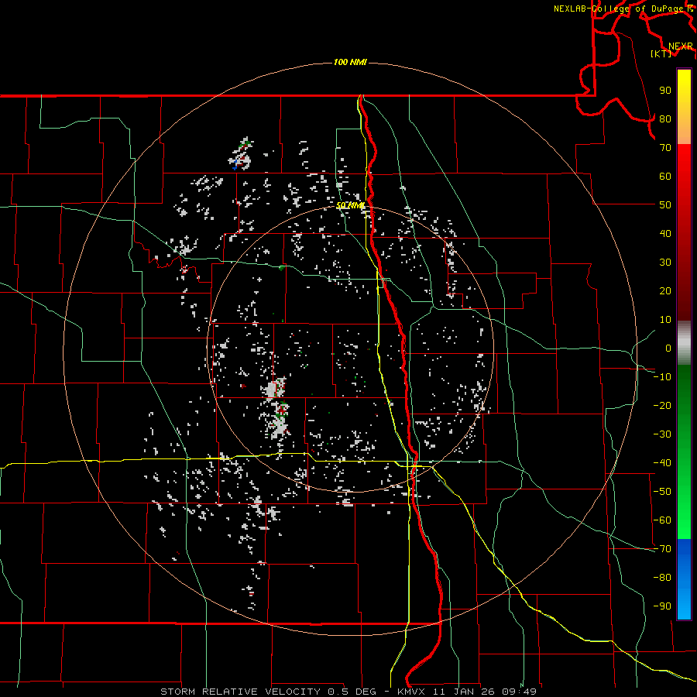
Task: Click the positive 60 scale value
Action: pyautogui.click(x=665, y=176)
